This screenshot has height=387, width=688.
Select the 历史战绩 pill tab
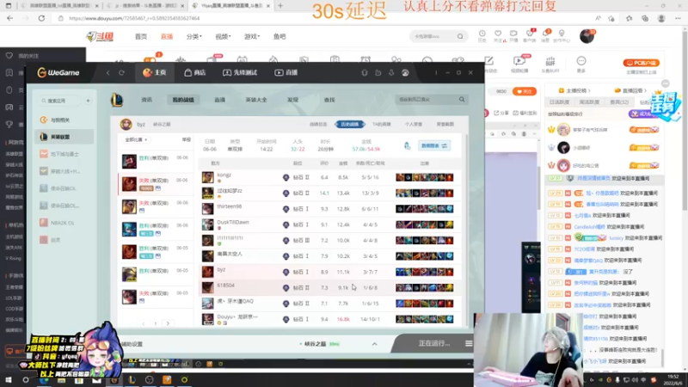pyautogui.click(x=350, y=124)
